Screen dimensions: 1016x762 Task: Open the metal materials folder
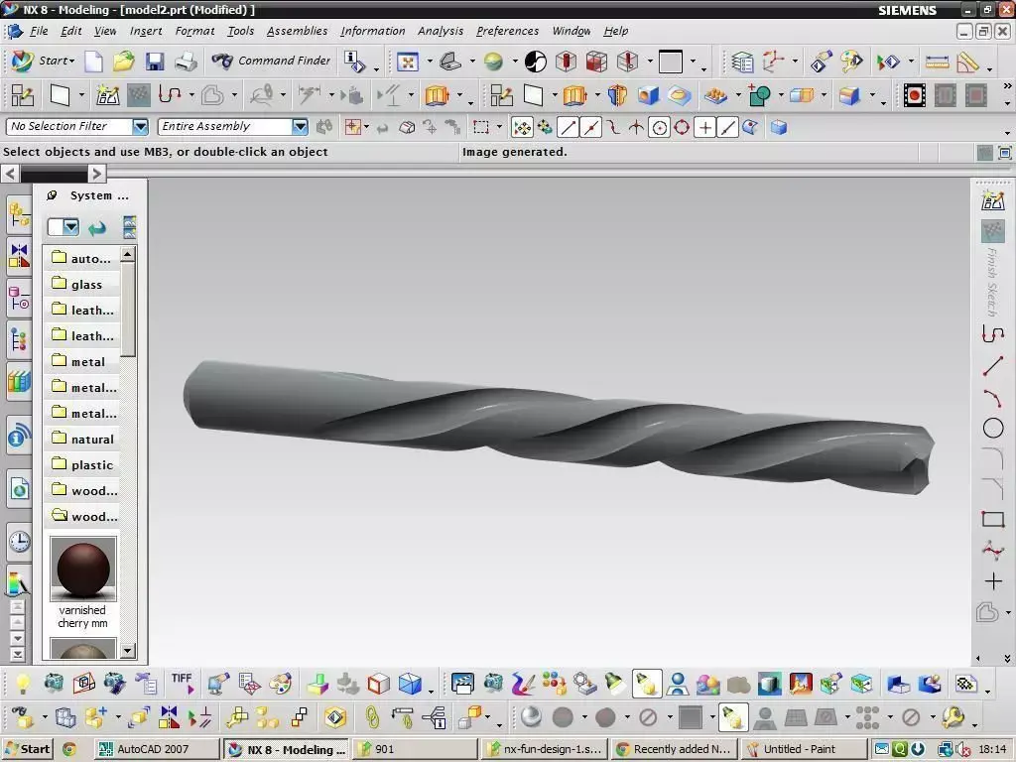pos(81,361)
